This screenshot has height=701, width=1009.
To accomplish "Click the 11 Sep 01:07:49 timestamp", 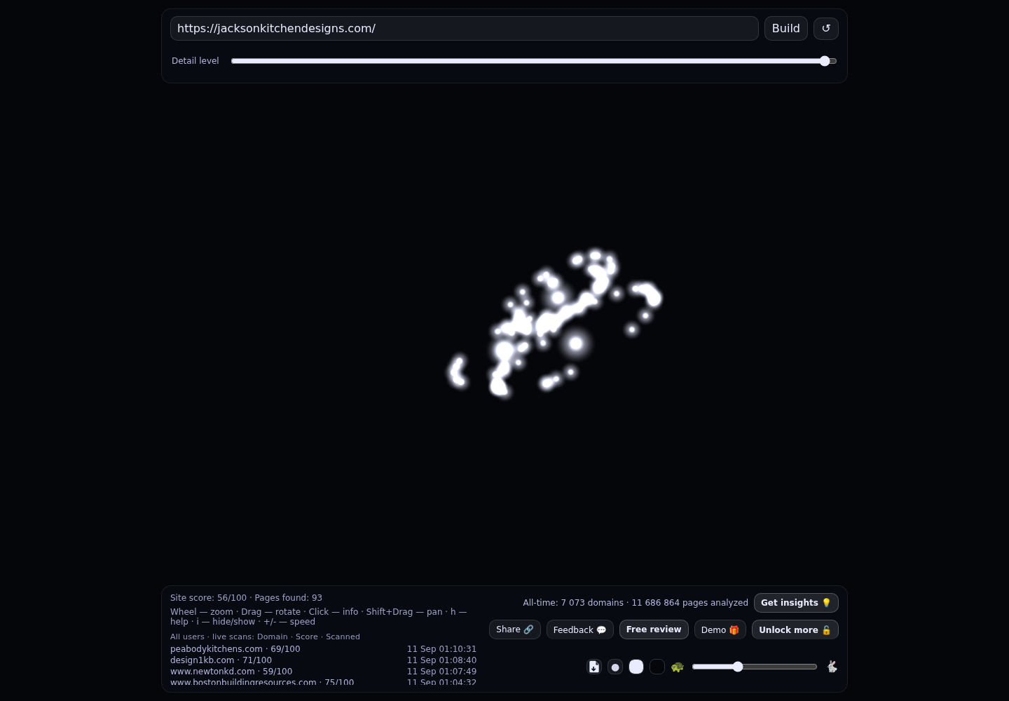I will pos(441,672).
